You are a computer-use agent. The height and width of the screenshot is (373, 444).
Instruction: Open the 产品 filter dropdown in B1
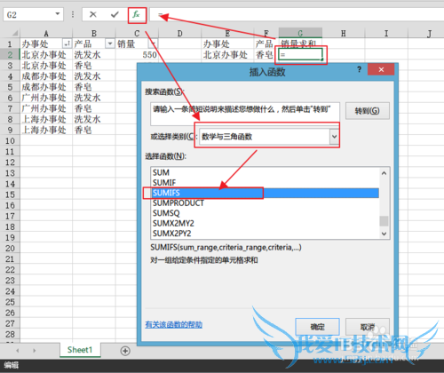[110, 44]
